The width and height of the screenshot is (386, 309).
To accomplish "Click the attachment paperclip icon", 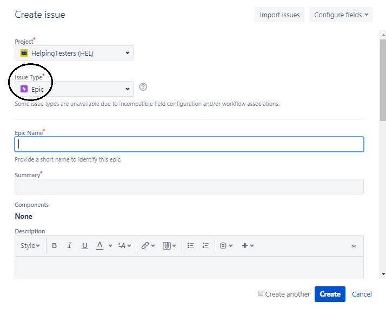I will click(x=167, y=246).
